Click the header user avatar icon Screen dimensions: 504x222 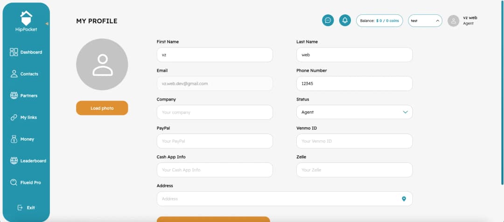click(453, 21)
